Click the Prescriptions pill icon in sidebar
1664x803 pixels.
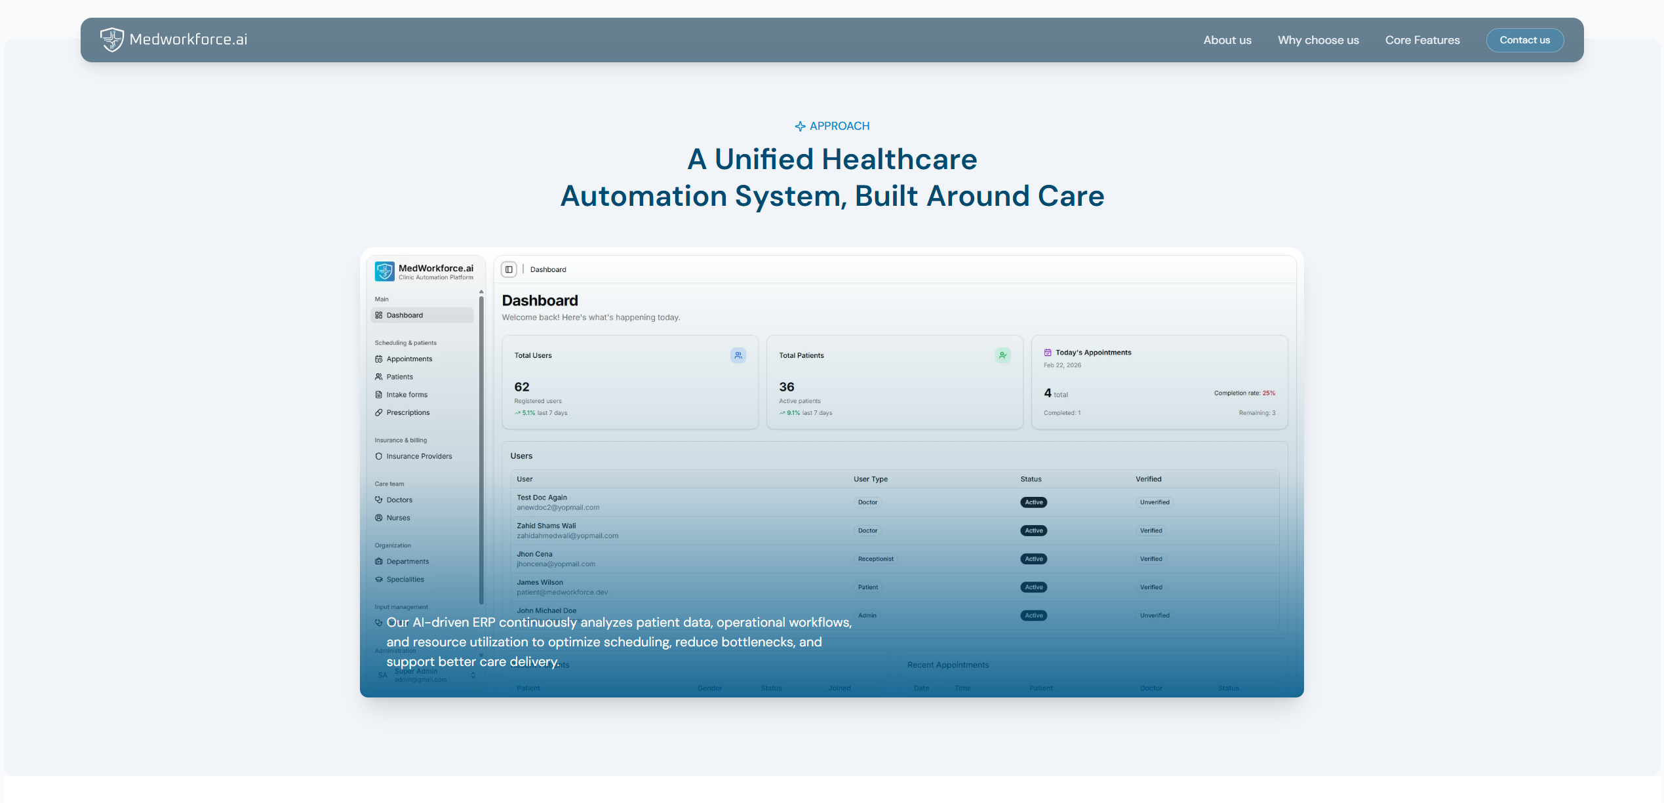[378, 413]
